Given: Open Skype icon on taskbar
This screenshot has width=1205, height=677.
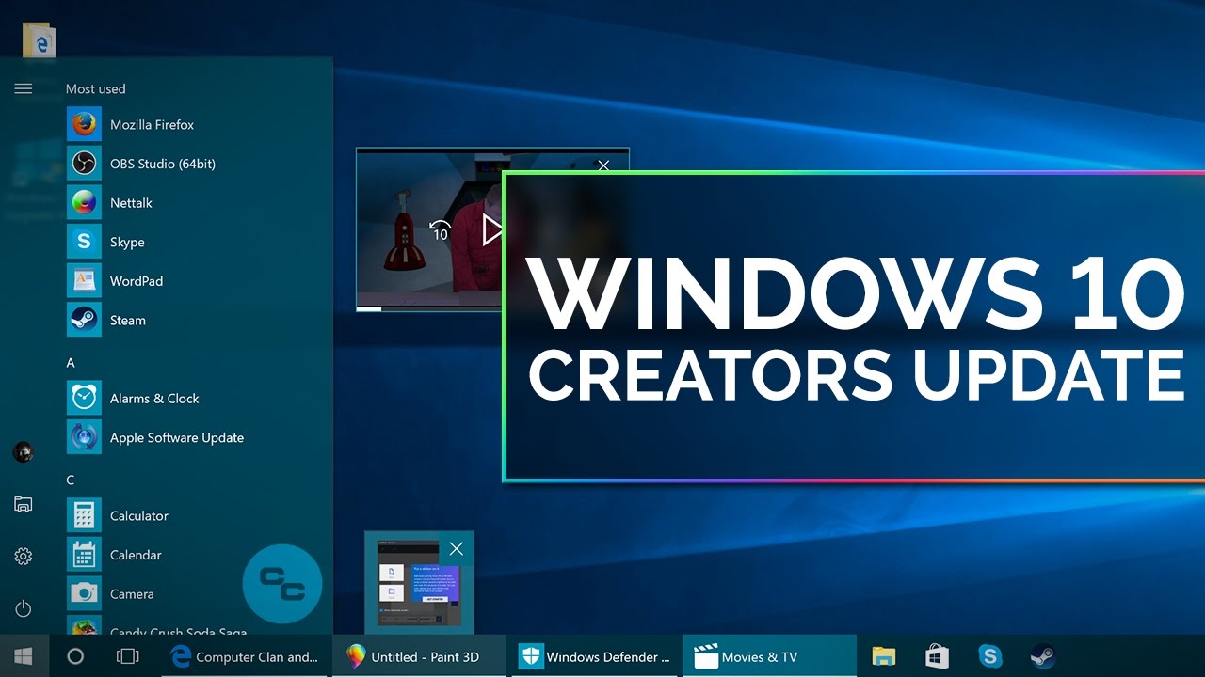Looking at the screenshot, I should tap(990, 656).
